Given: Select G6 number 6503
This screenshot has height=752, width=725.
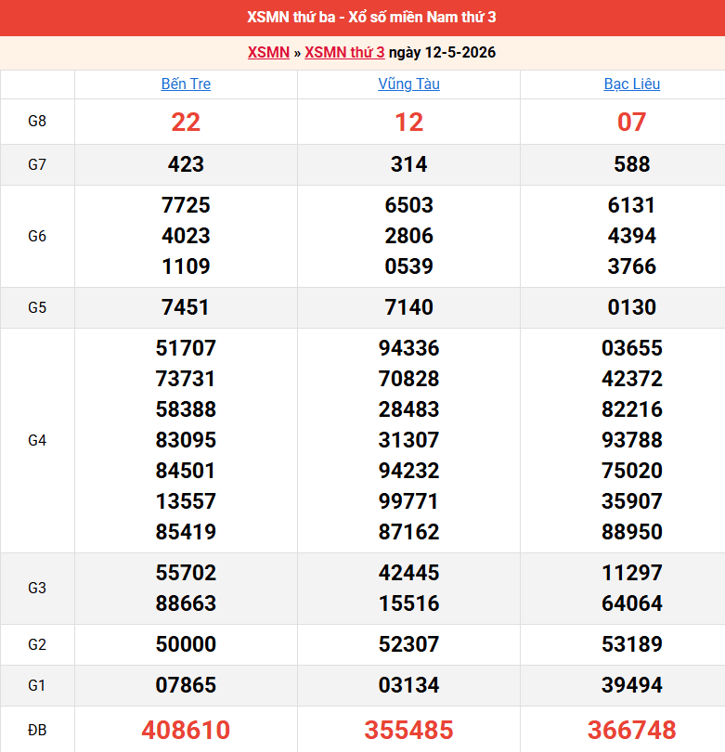Looking at the screenshot, I should point(408,205).
